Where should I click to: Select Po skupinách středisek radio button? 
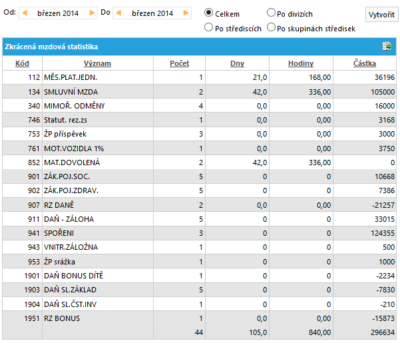271,27
